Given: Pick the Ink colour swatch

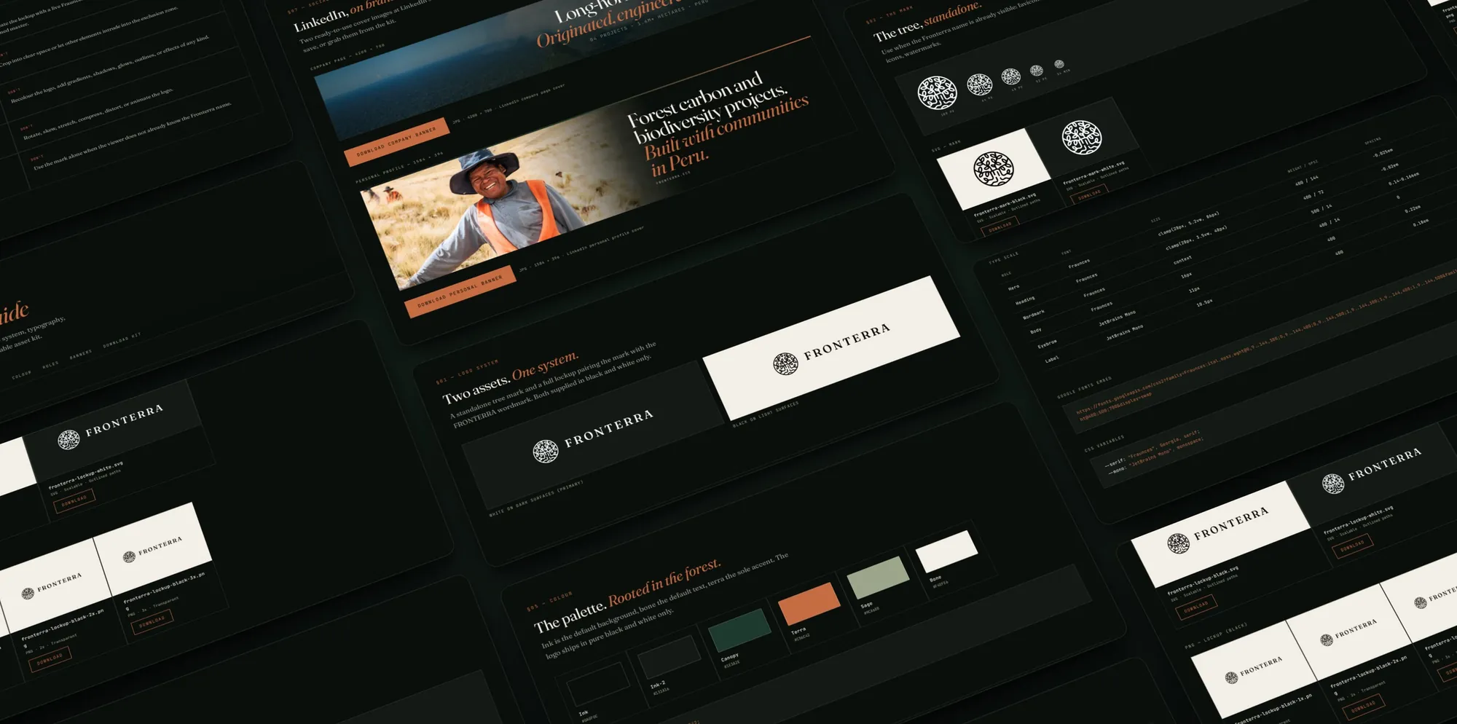Looking at the screenshot, I should point(599,685).
